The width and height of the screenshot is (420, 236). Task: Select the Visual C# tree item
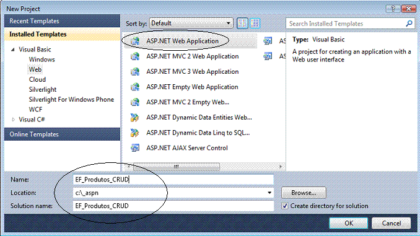tap(32, 120)
